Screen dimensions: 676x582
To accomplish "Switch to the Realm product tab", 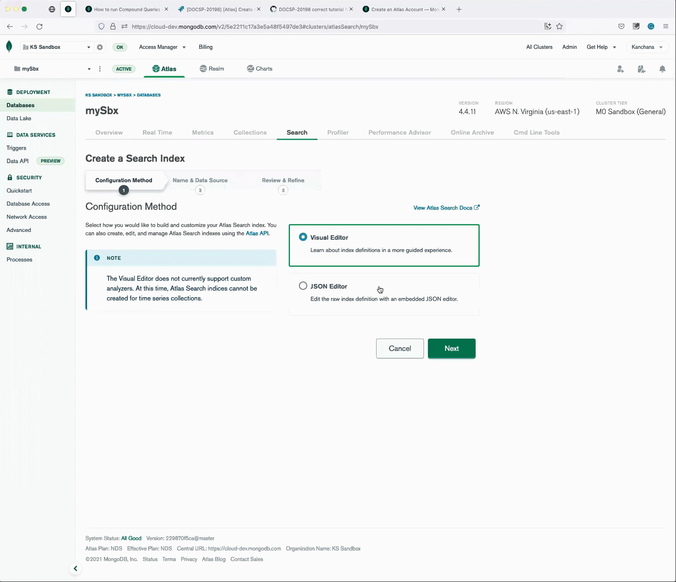I will tap(212, 69).
